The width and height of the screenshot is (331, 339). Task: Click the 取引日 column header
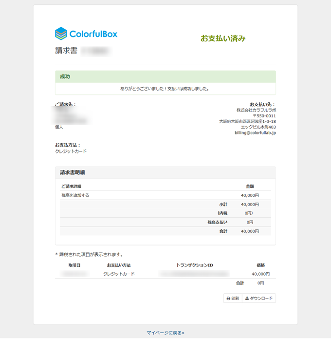pyautogui.click(x=74, y=265)
